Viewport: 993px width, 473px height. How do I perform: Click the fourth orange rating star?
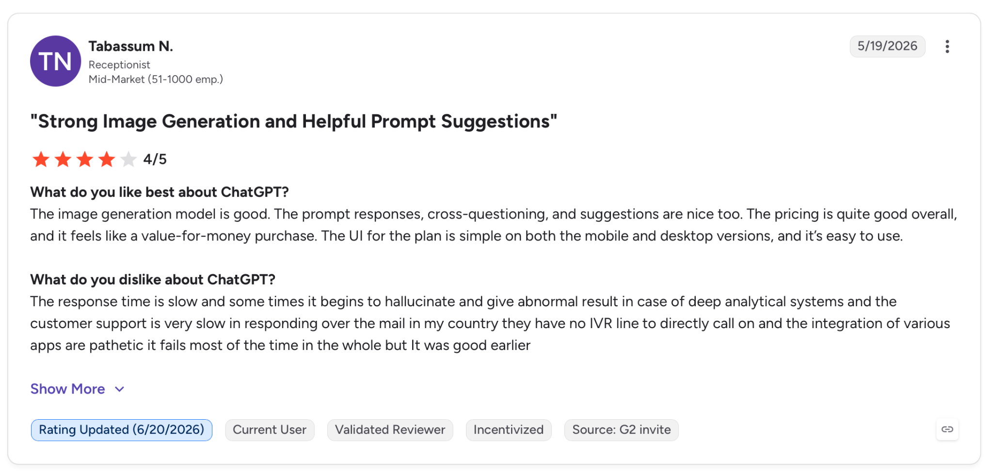[107, 159]
